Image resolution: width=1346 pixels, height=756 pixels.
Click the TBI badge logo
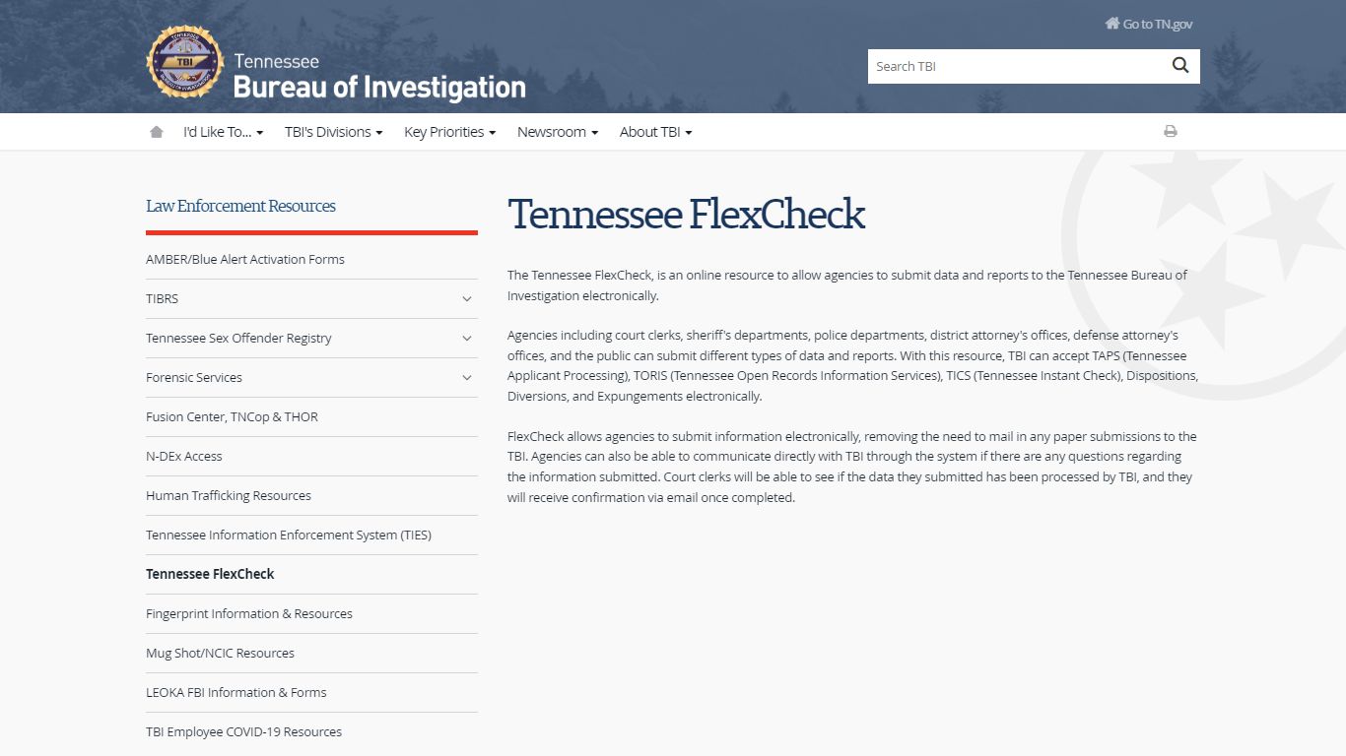185,62
